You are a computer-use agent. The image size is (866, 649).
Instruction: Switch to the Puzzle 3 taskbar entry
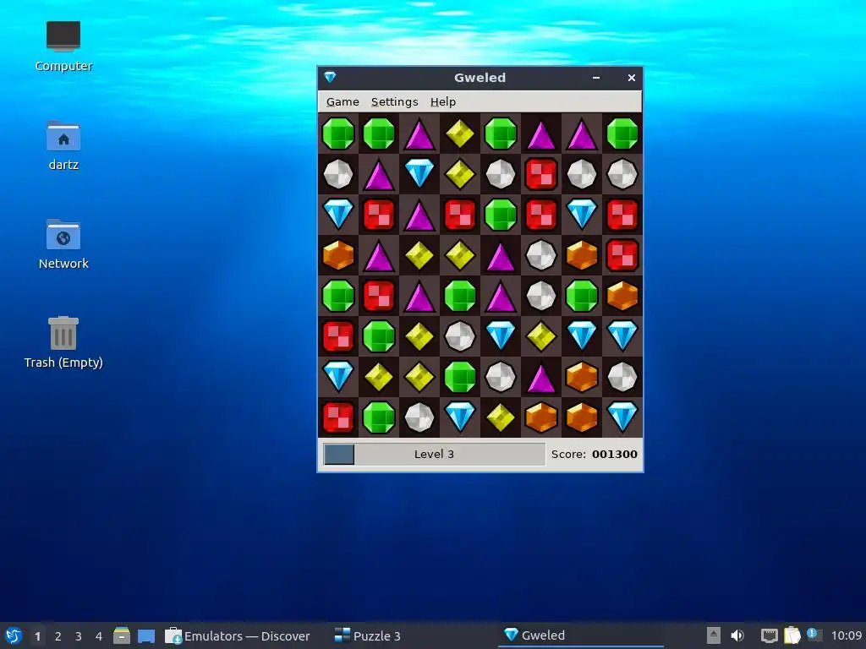click(x=368, y=635)
